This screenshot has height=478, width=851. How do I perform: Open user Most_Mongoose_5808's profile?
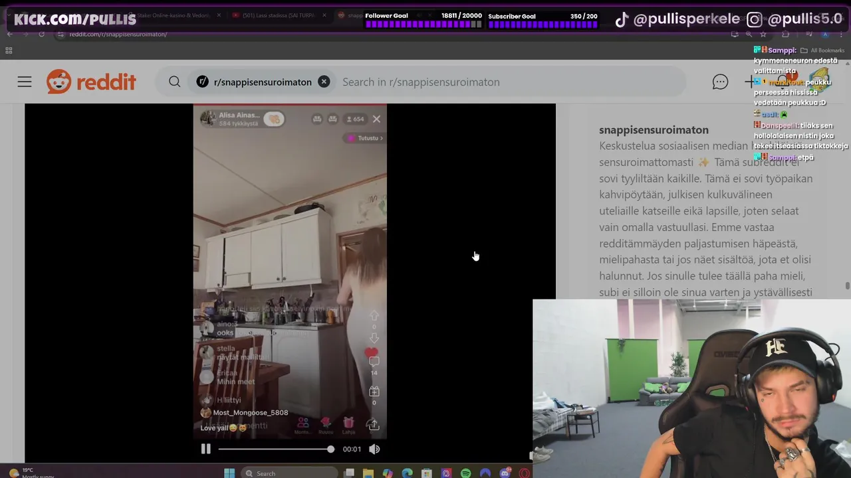(x=251, y=412)
